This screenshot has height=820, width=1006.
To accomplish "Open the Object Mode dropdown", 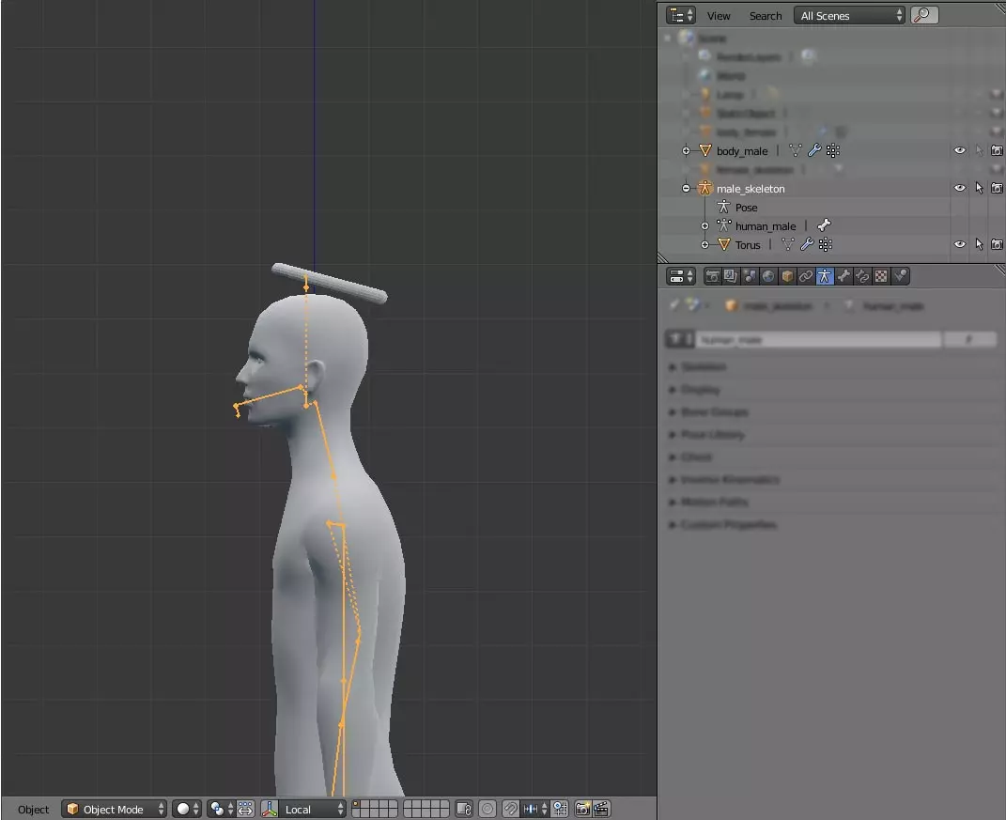I will 114,809.
